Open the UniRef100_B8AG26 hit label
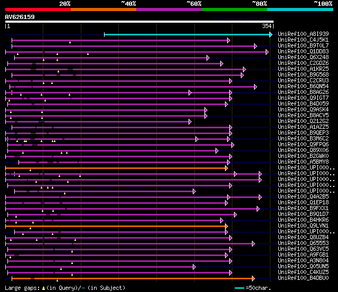Screen dimensions: 338x292 pos(303,92)
